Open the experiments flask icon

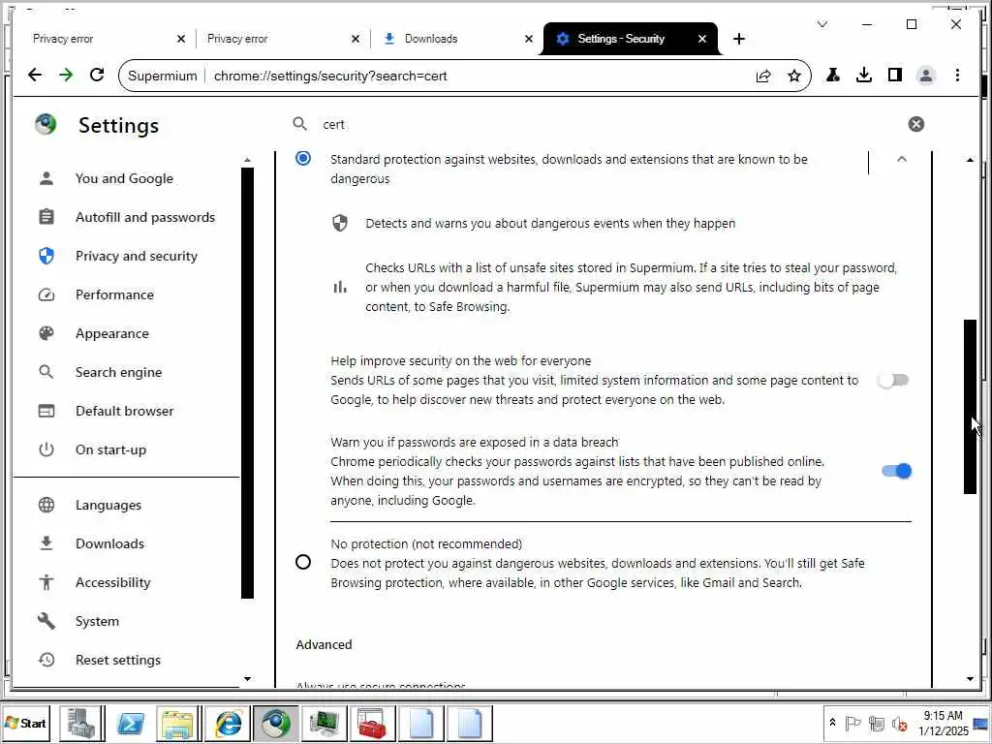click(832, 76)
